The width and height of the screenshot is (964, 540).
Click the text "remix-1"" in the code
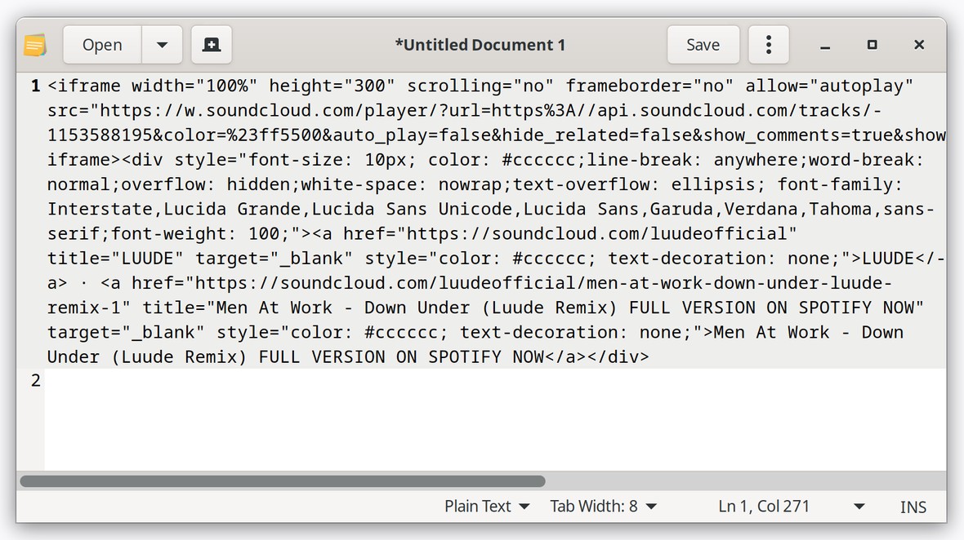pyautogui.click(x=89, y=308)
